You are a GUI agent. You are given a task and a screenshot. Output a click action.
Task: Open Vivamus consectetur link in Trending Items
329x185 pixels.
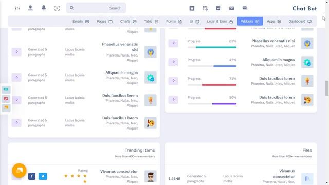(x=119, y=171)
